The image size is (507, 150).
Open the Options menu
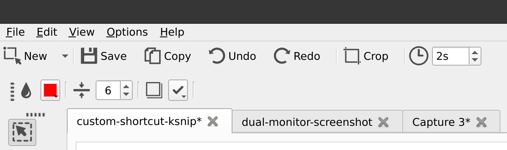coord(127,32)
